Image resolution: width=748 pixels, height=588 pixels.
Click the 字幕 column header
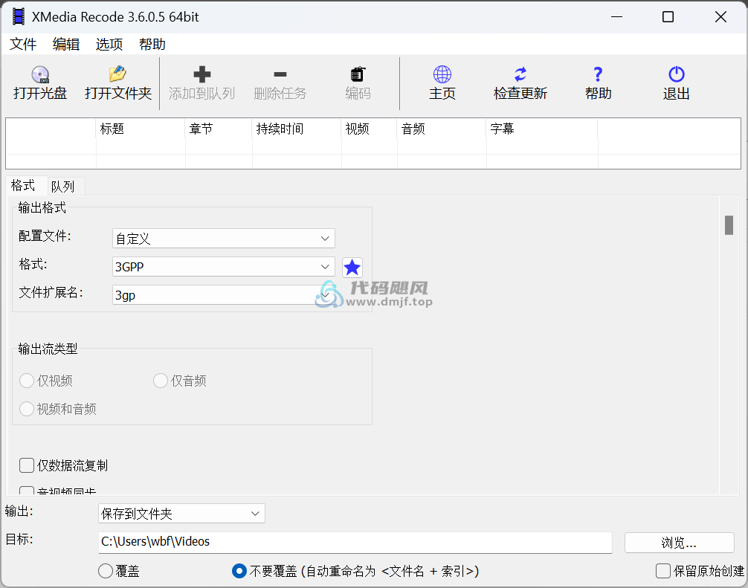click(542, 129)
